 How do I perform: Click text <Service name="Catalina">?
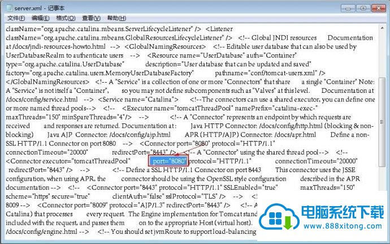[138, 100]
